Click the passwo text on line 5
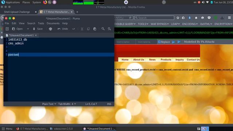 (x=13, y=55)
